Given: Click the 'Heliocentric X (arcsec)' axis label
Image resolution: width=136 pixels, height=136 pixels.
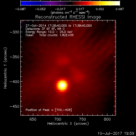Looking at the screenshot, I should (68, 123).
